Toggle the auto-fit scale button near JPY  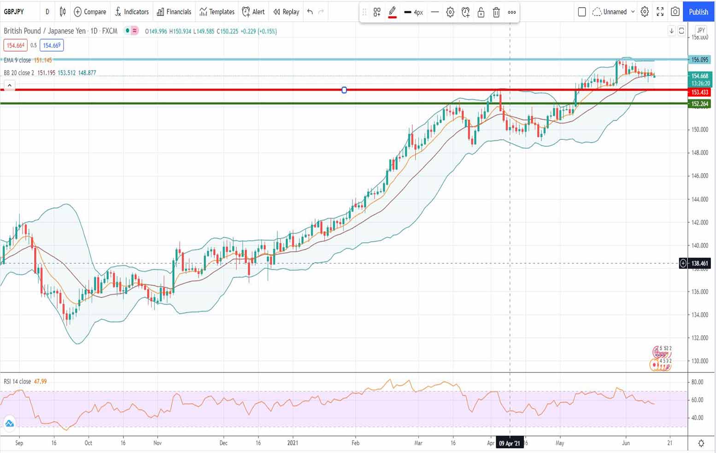[x=681, y=31]
